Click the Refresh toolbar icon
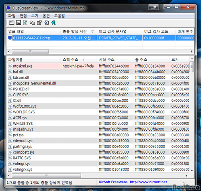201x191 pixels. tap(25, 23)
